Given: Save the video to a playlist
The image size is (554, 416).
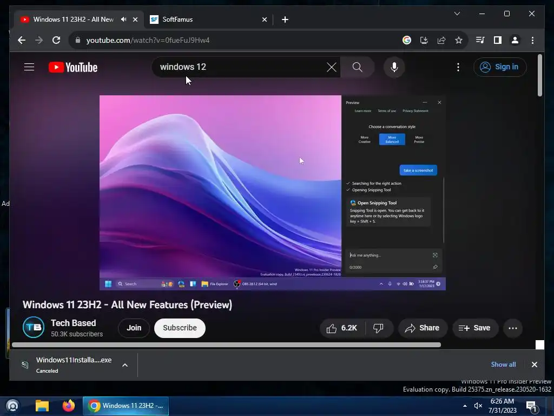Looking at the screenshot, I should [x=475, y=328].
